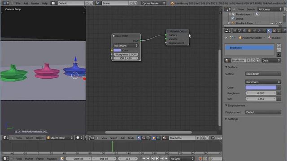Select BlueBottle material slot in list
287x161 pixels.
[249, 48]
